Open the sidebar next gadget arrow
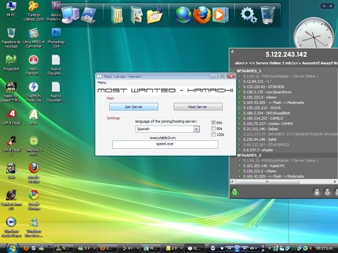This screenshot has height=253, width=338. pos(331,6)
